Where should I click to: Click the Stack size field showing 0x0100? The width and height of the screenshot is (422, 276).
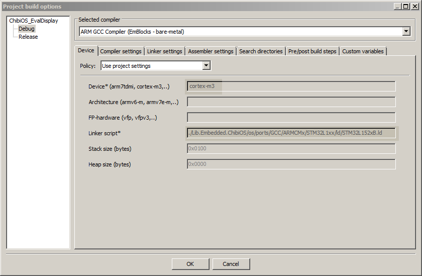click(x=291, y=148)
